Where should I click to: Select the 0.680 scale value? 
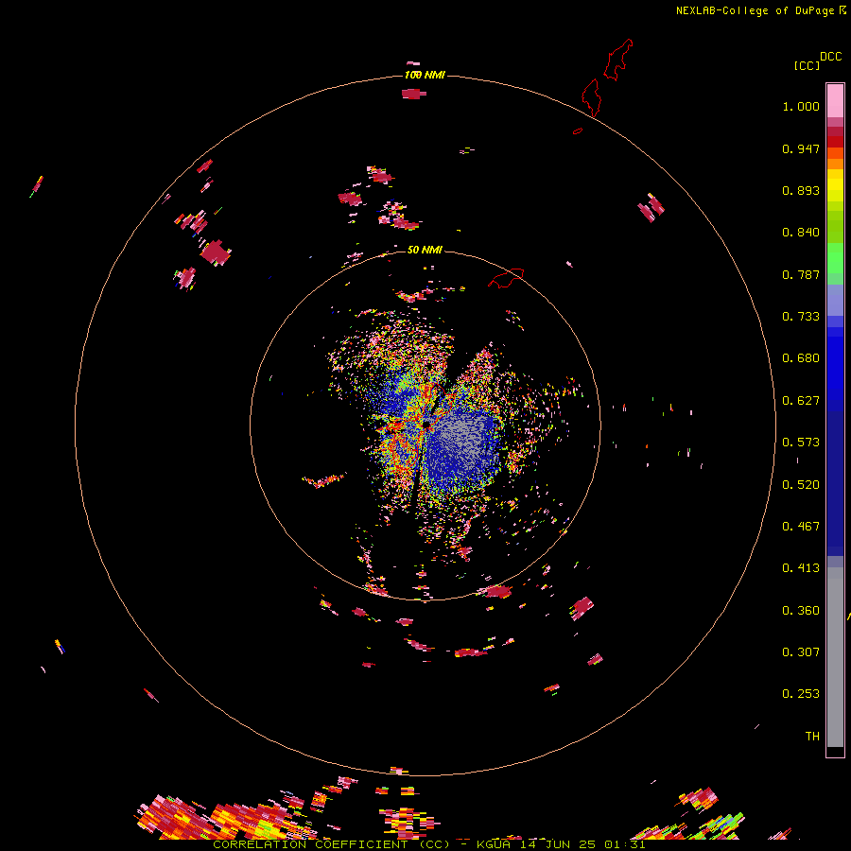[x=801, y=358]
